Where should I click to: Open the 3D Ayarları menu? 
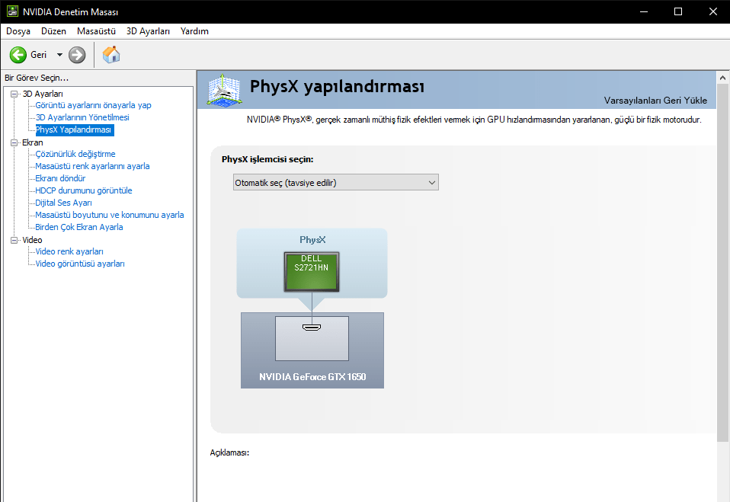coord(148,31)
